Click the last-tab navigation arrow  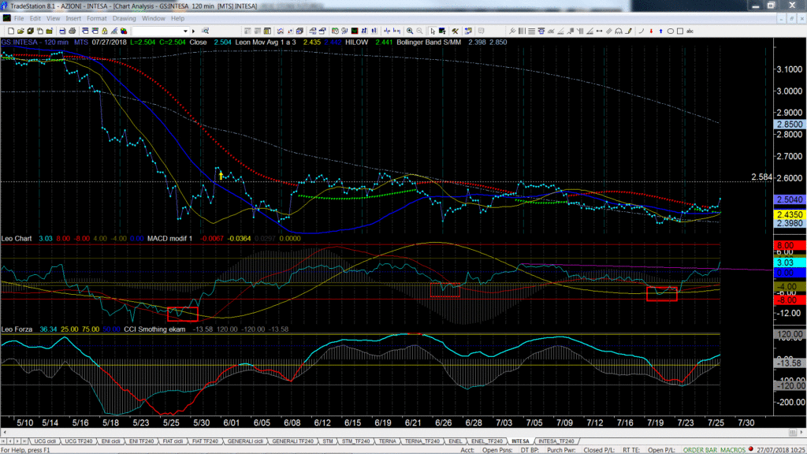coord(24,441)
